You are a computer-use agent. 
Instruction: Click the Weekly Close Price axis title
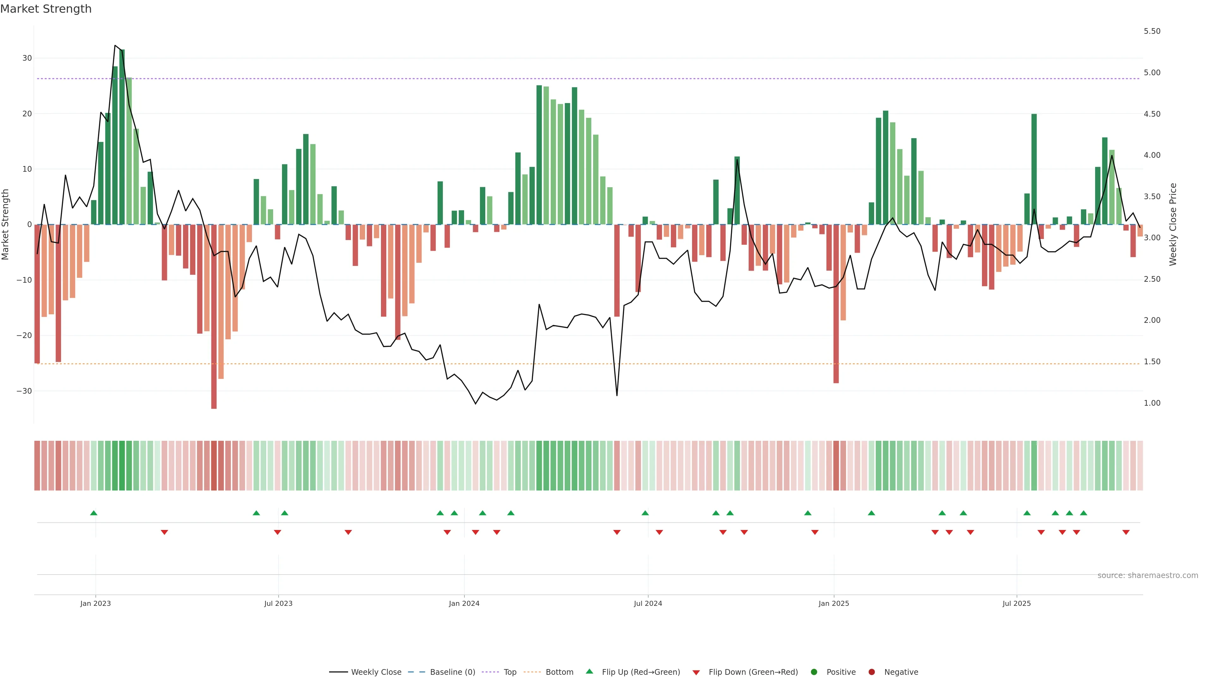pos(1174,225)
